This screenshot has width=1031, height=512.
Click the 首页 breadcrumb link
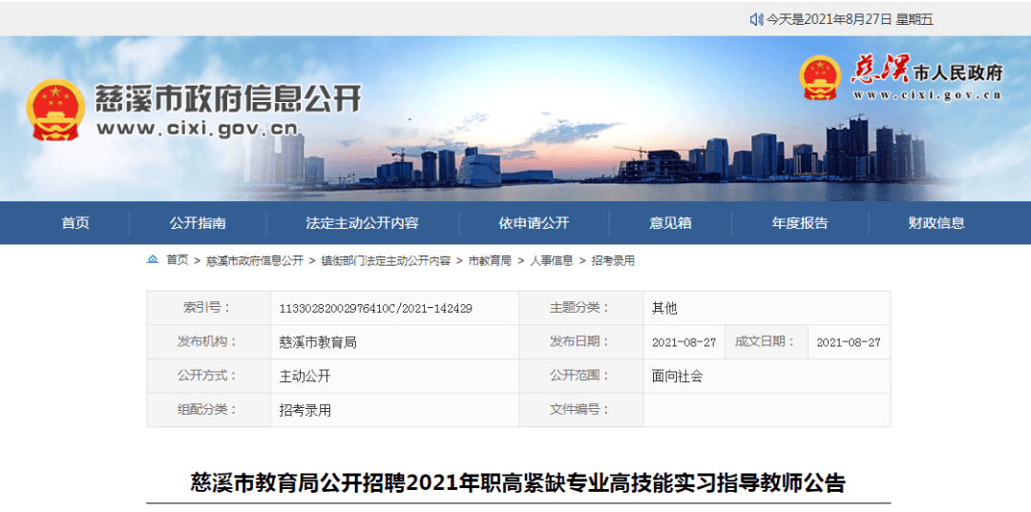click(x=177, y=260)
